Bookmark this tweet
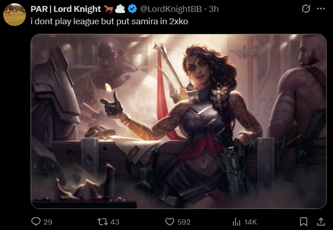This screenshot has height=230, width=333. 303,222
